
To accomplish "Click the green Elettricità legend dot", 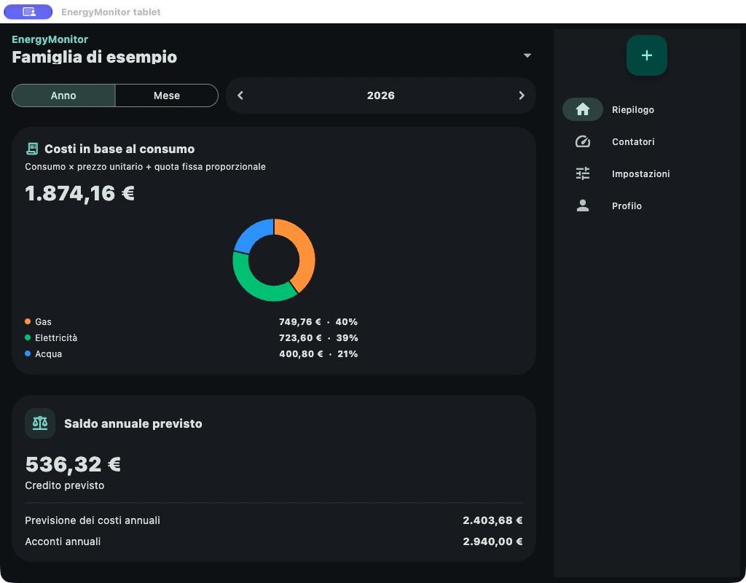I will pyautogui.click(x=28, y=337).
